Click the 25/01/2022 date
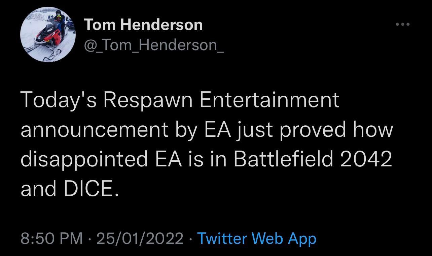Image resolution: width=432 pixels, height=256 pixels. tap(140, 238)
